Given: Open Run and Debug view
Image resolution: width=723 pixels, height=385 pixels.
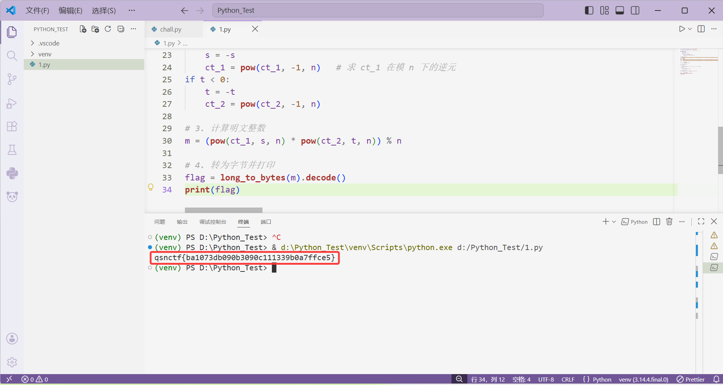Looking at the screenshot, I should (12, 103).
